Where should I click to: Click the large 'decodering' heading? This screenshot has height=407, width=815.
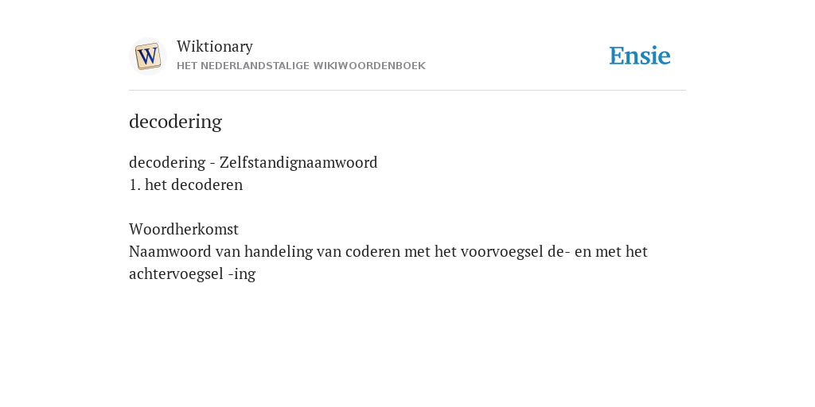coord(175,122)
